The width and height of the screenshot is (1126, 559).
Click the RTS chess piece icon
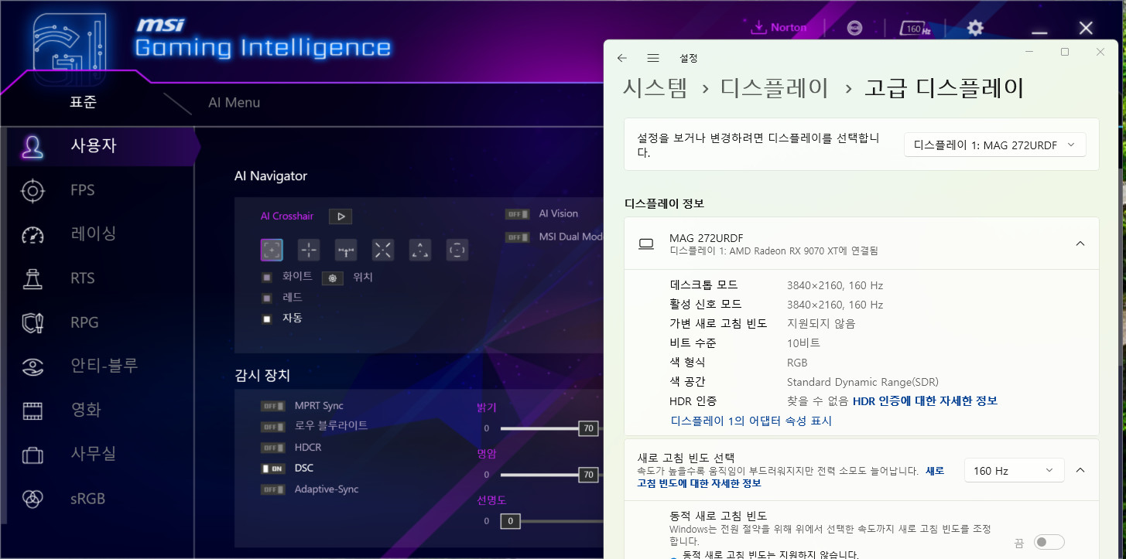click(x=33, y=279)
